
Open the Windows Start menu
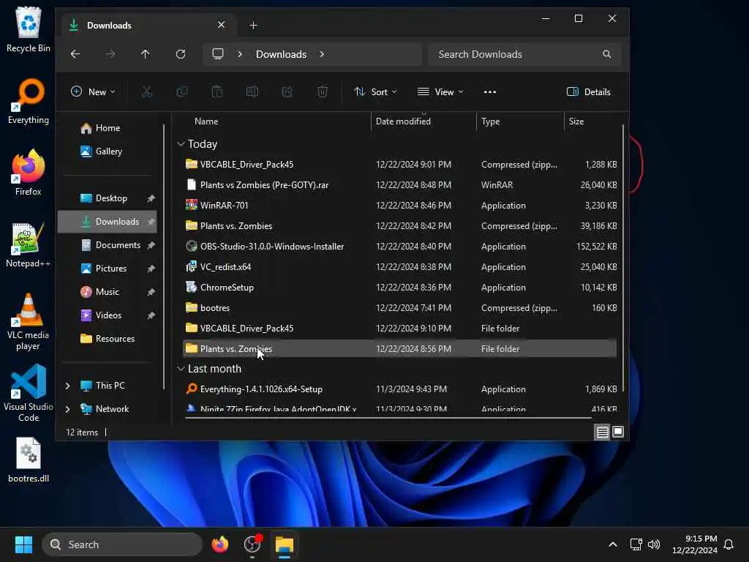(x=23, y=544)
